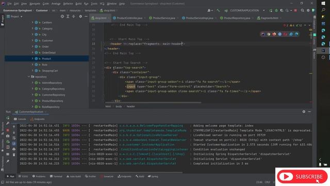Toggle soft-wrap icon in console toolbar
This screenshot has height=186, width=330.
pyautogui.click(x=14, y=138)
